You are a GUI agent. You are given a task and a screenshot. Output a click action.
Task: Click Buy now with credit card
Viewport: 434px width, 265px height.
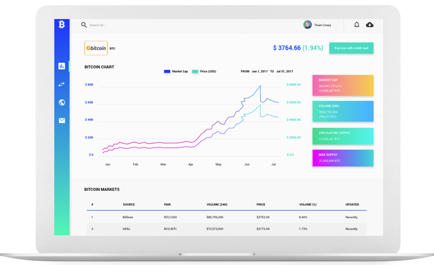tap(351, 48)
